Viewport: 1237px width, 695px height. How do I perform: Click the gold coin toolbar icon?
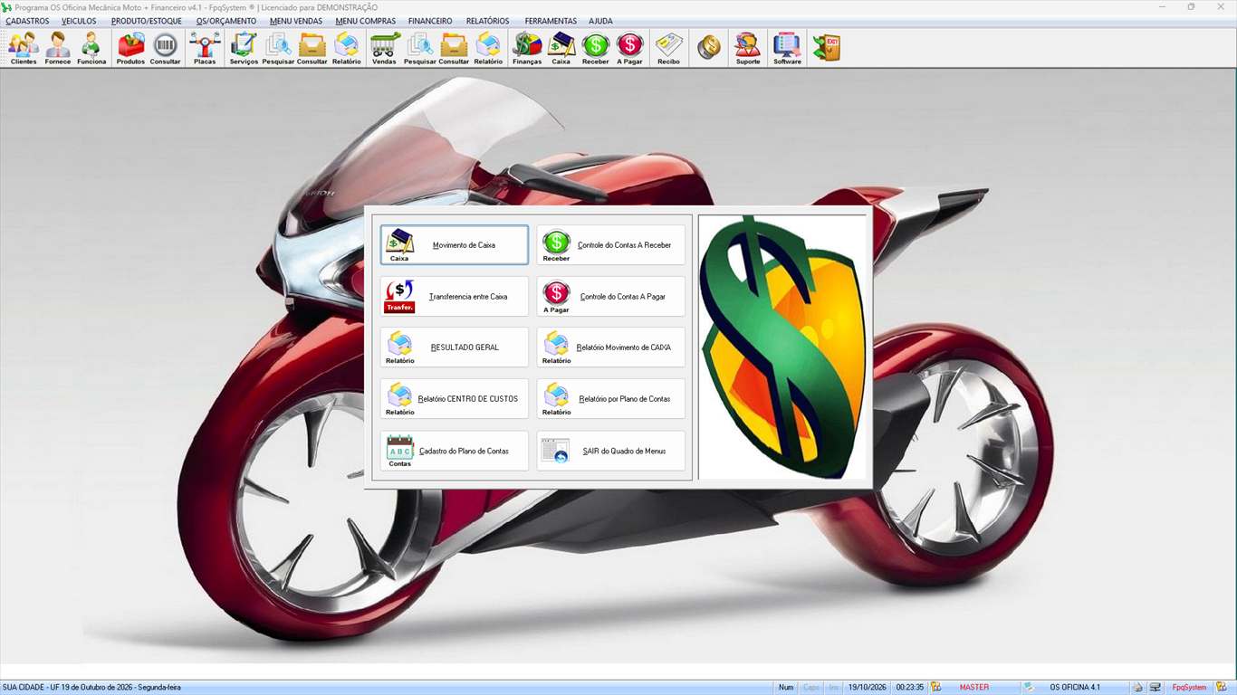(709, 48)
